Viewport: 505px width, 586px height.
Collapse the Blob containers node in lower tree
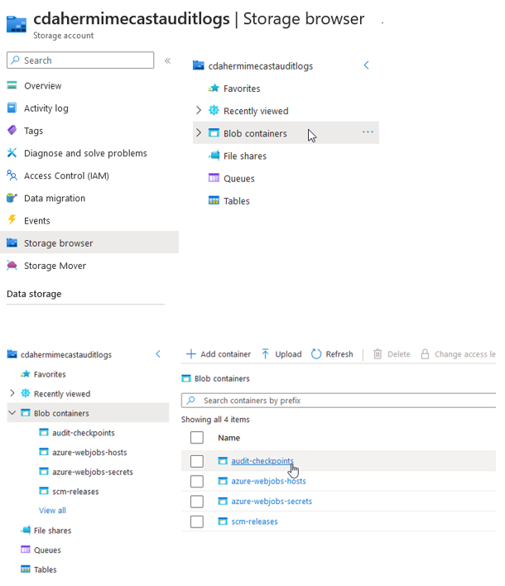coord(12,413)
